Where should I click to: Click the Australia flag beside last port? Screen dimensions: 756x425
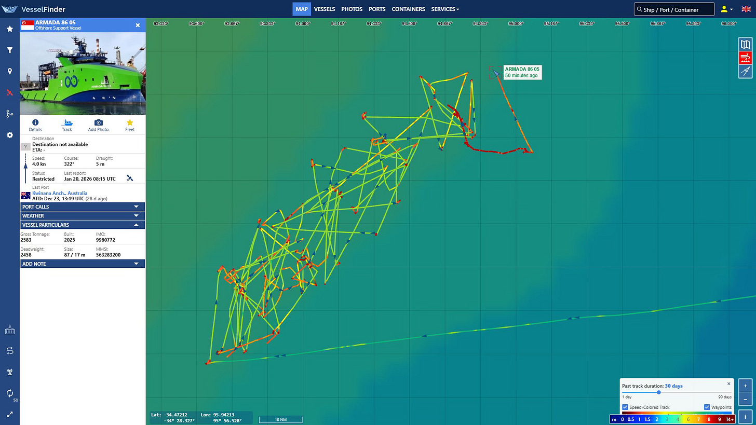coord(25,196)
